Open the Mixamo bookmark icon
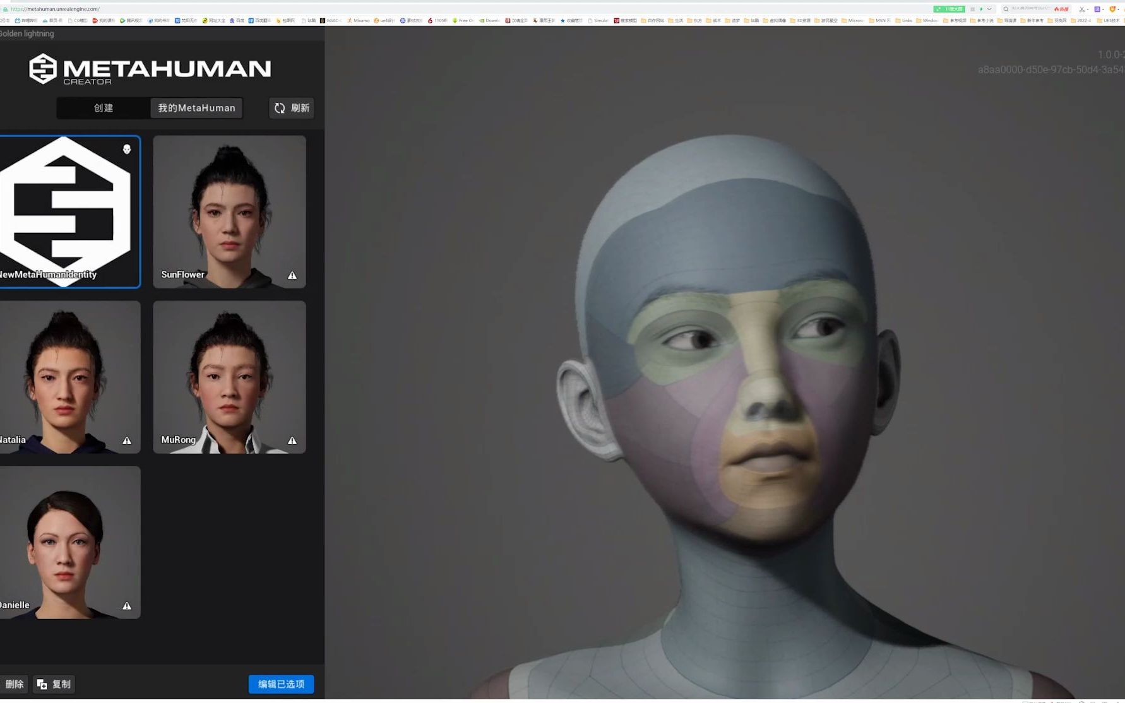1125x703 pixels. tap(349, 20)
